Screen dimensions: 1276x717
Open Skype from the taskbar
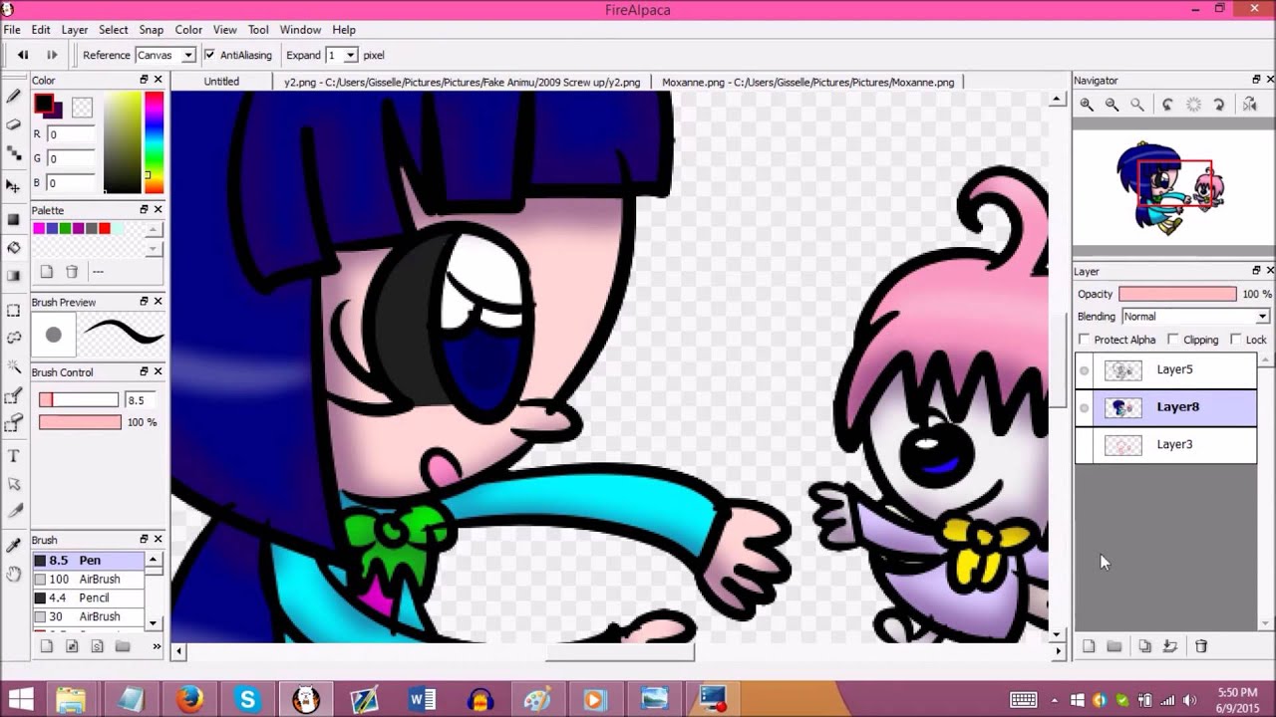point(247,699)
